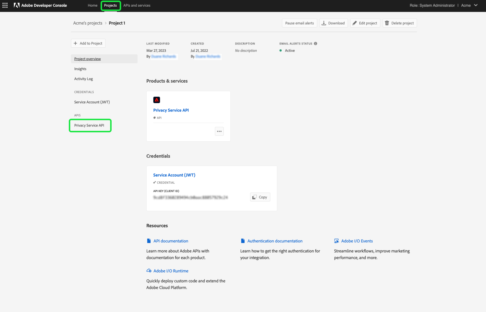486x312 pixels.
Task: Click the Role: System Administrator text
Action: pos(432,5)
